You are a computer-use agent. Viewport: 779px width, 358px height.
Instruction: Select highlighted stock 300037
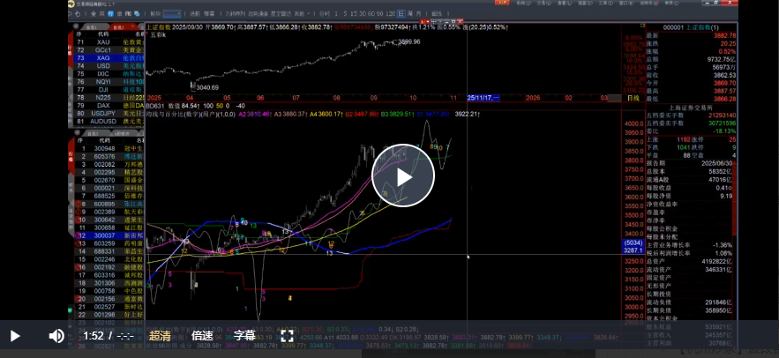coord(109,235)
